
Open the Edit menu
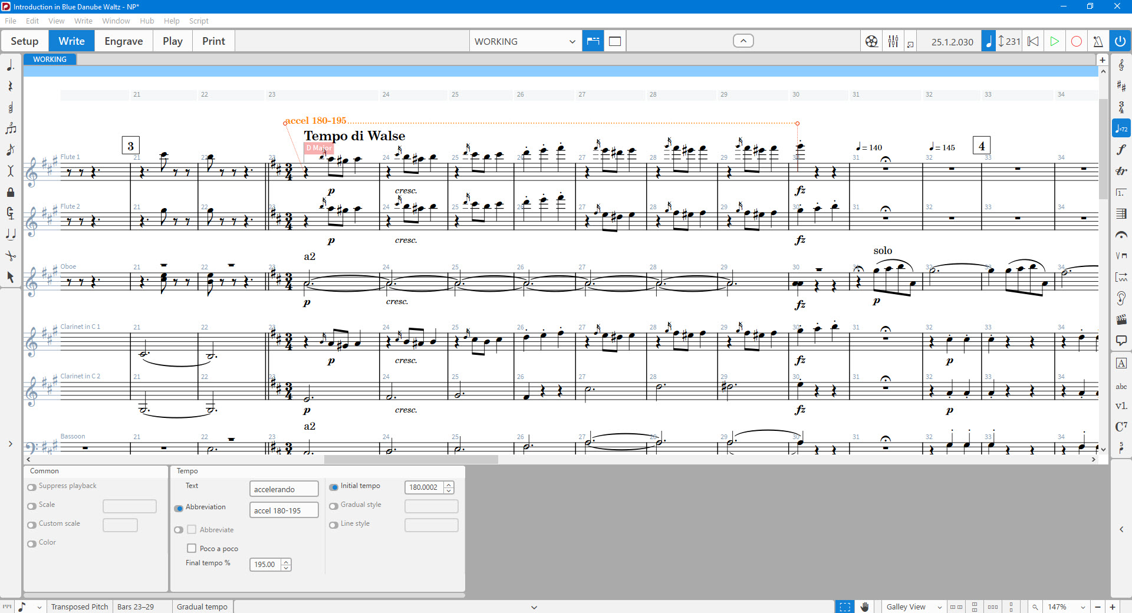(32, 21)
